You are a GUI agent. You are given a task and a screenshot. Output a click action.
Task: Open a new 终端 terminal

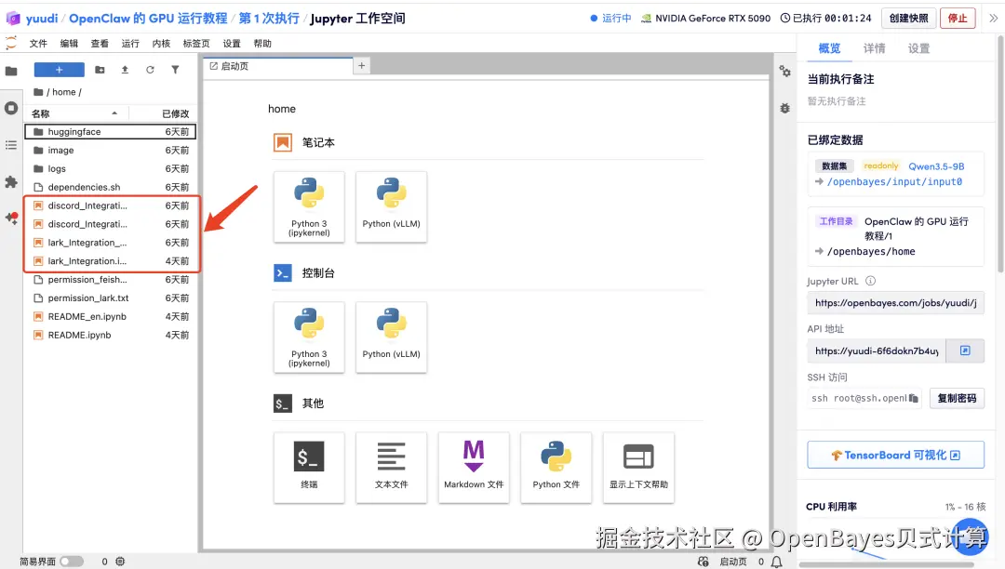pos(309,468)
